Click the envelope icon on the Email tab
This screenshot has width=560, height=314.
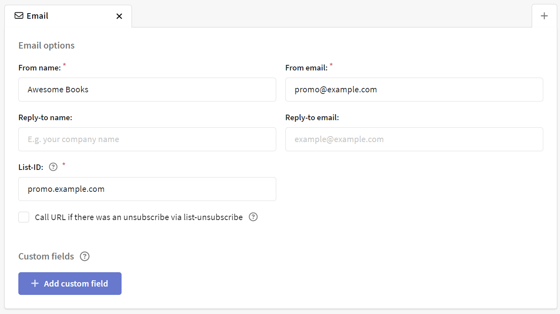coord(19,16)
